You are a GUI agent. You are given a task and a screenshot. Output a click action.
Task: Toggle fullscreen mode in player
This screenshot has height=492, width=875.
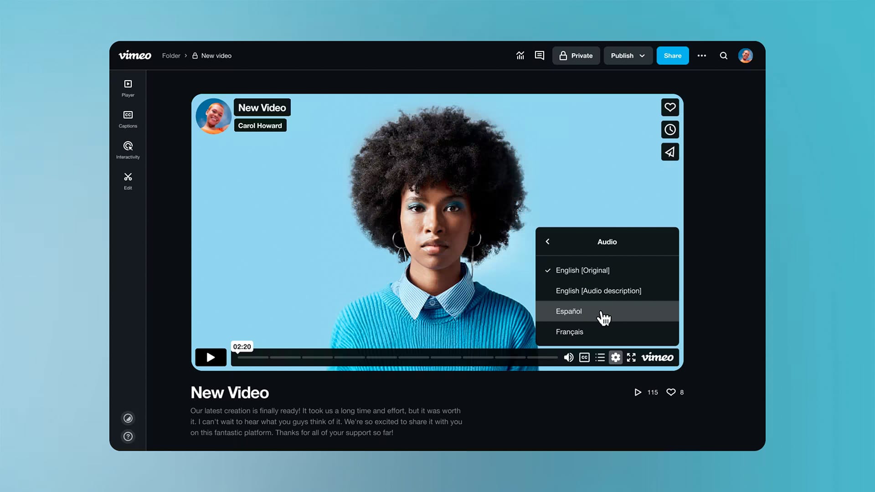click(631, 358)
